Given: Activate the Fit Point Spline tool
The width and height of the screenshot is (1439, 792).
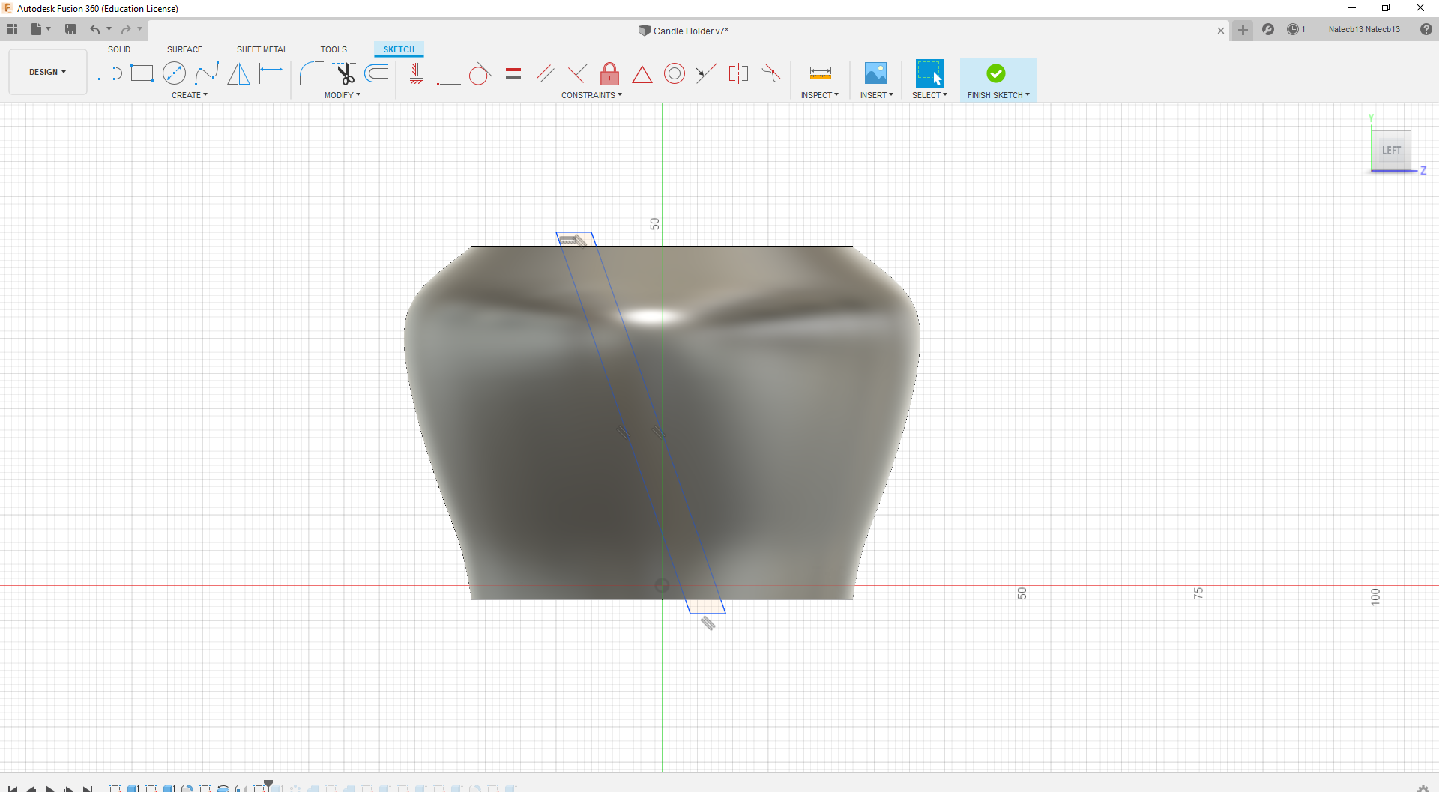Looking at the screenshot, I should point(207,73).
